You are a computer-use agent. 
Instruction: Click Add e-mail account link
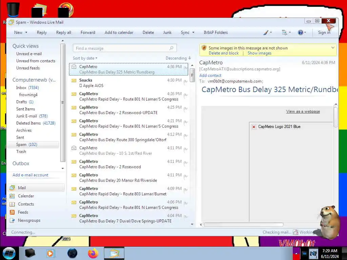coord(30,175)
